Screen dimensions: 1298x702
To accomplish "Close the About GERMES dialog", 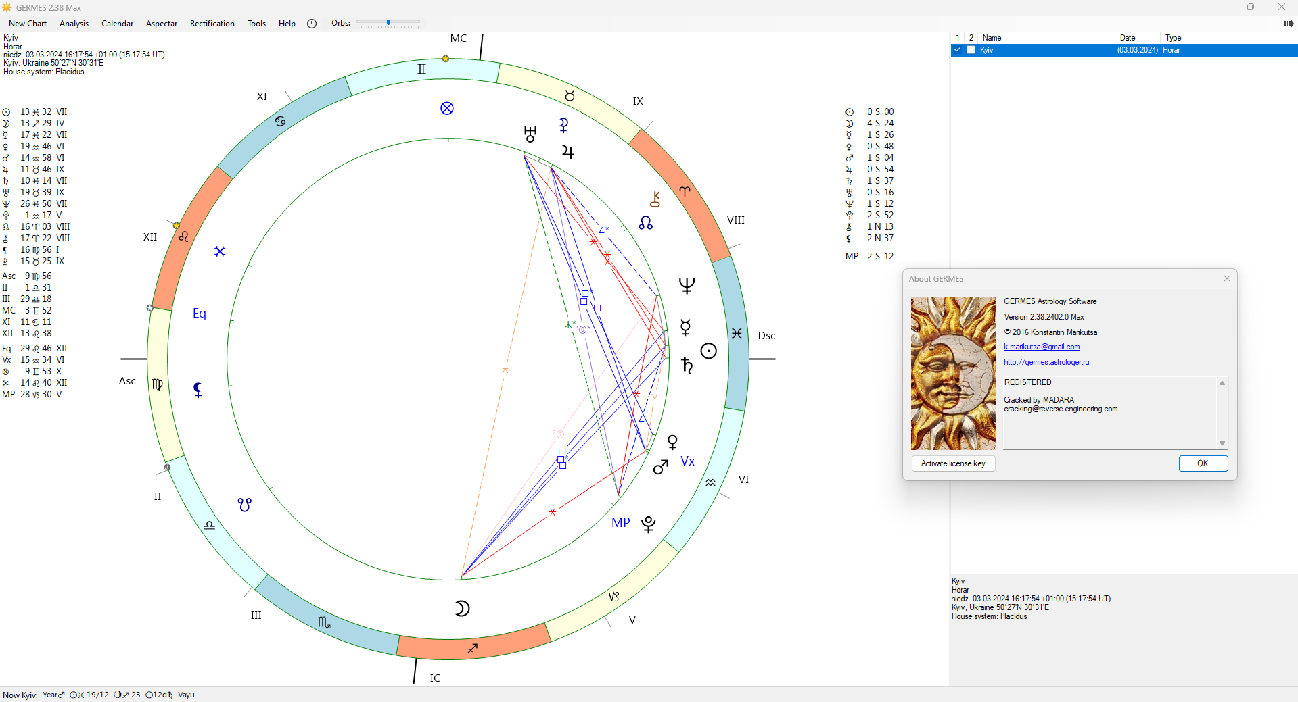I will [x=1227, y=278].
